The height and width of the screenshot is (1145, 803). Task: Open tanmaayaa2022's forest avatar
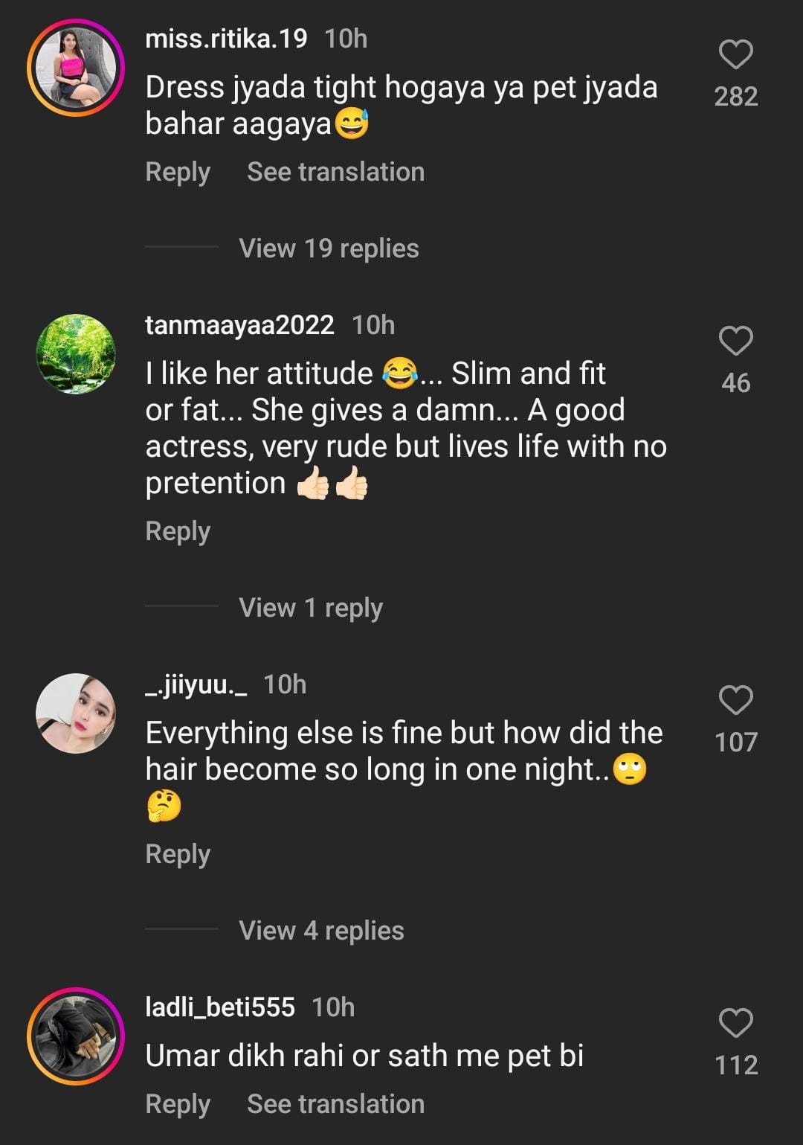(76, 354)
